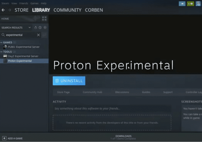Toggle the ready-to-play filter icon
Image resolution: width=202 pixels, height=142 pixels.
(36, 27)
